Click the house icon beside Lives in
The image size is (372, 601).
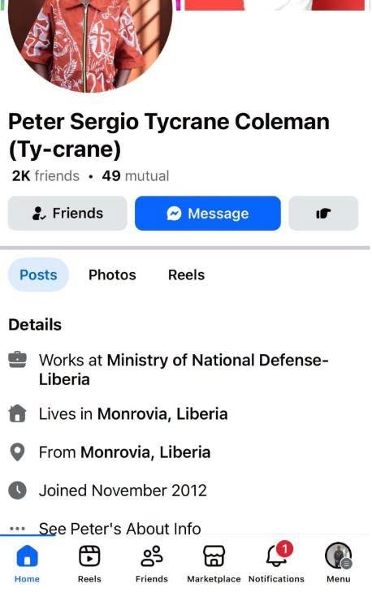click(x=17, y=413)
